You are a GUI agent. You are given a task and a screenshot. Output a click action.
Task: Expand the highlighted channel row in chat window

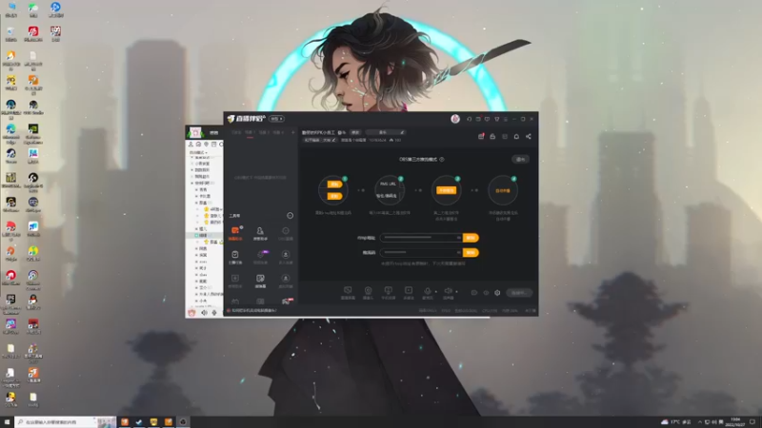tap(196, 235)
